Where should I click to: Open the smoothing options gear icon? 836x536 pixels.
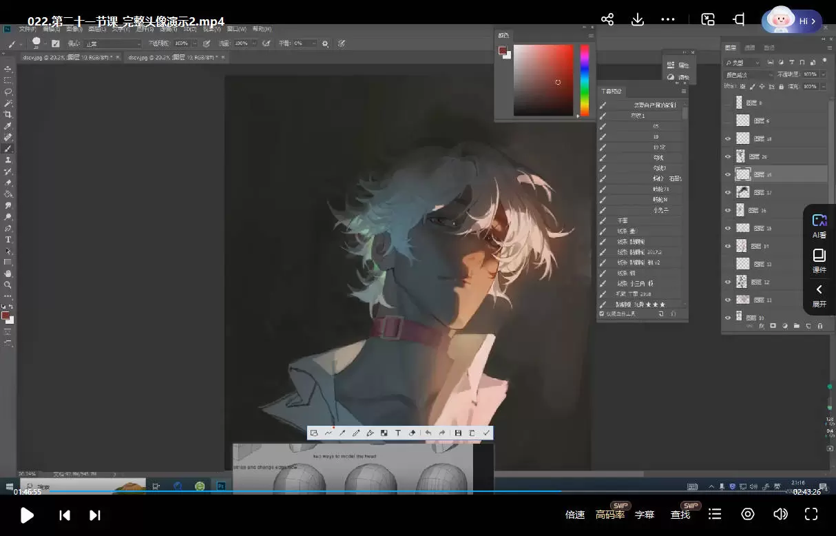[326, 43]
